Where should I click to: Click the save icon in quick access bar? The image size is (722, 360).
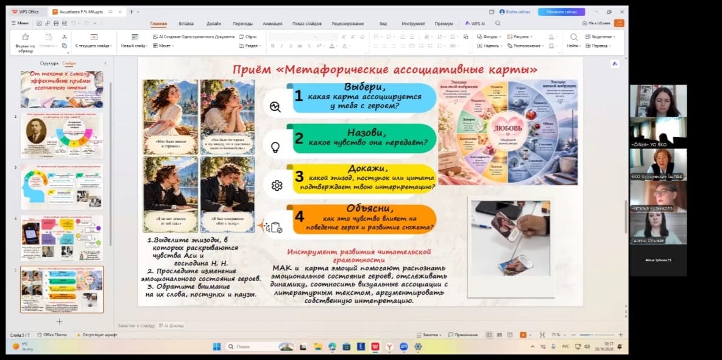[39, 23]
